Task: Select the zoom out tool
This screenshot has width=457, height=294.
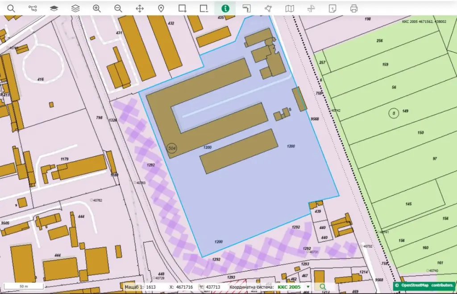Action: [x=118, y=8]
